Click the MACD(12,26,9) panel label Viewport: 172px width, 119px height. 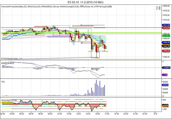tap(8, 63)
